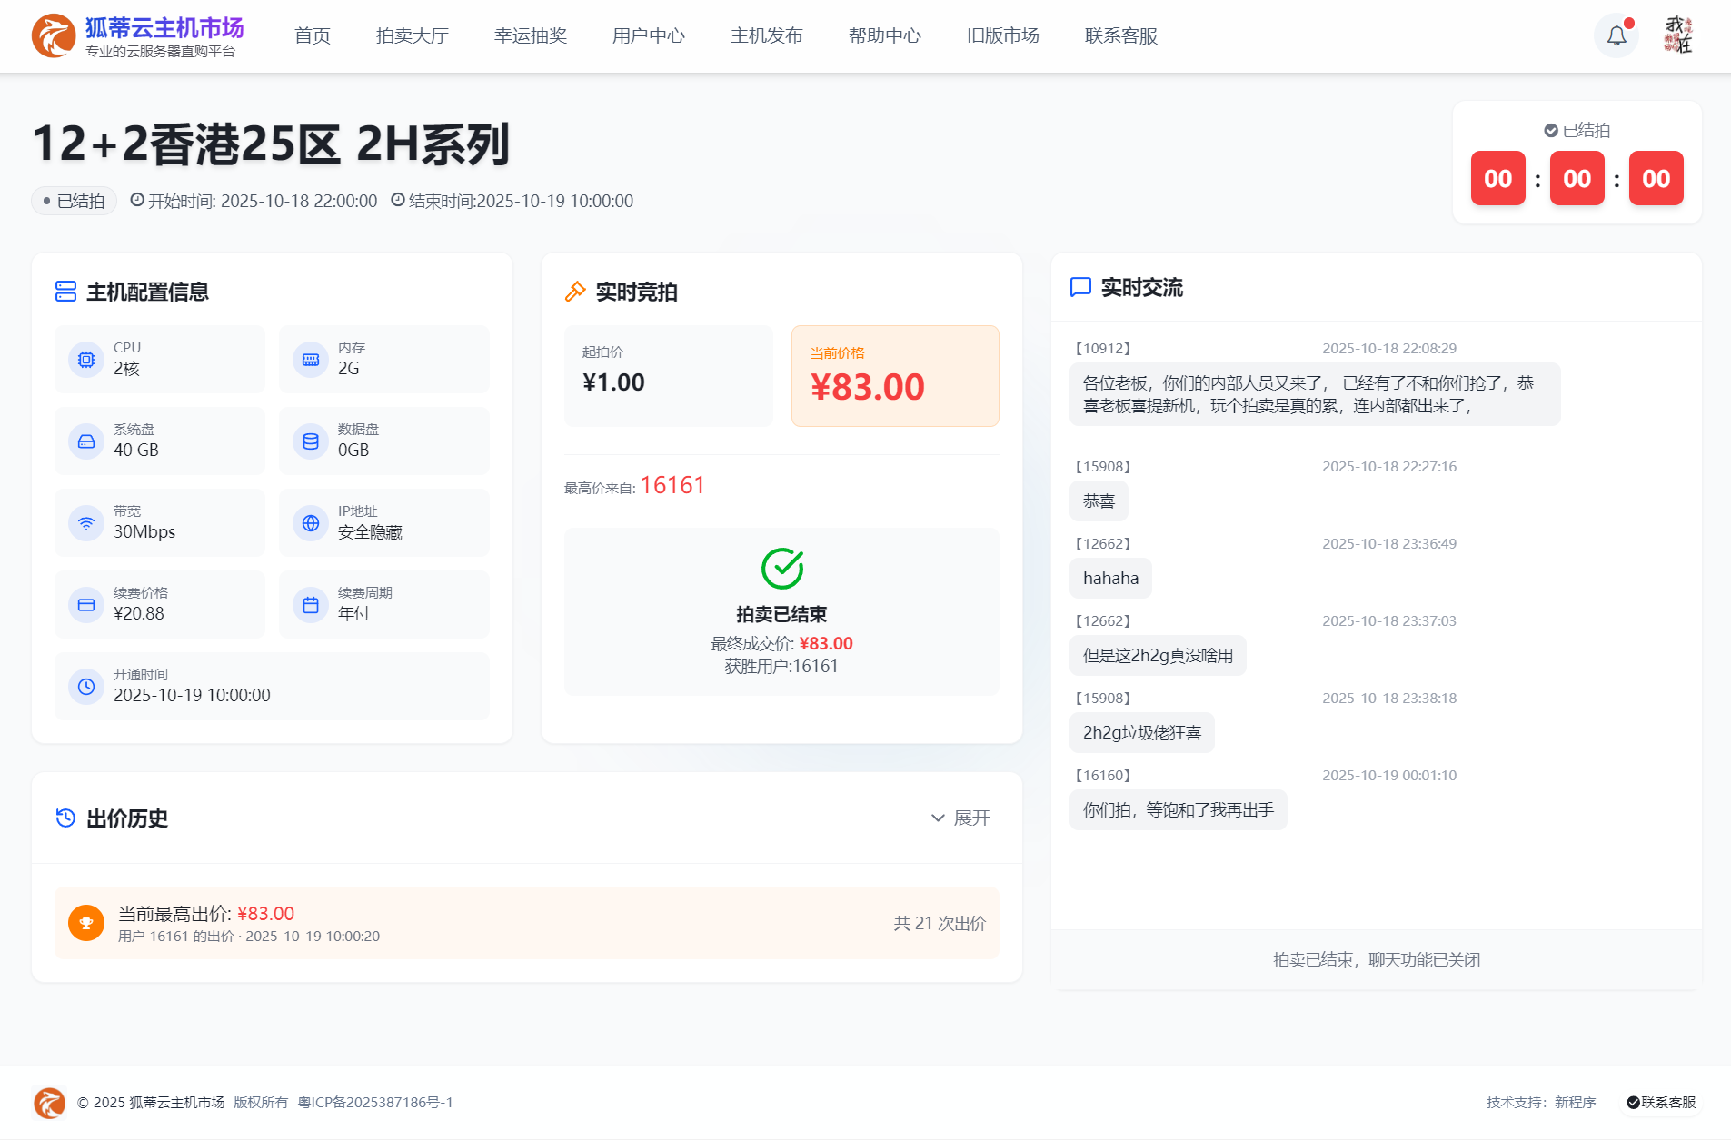Click the data disk database icon
This screenshot has height=1140, width=1731.
311,441
